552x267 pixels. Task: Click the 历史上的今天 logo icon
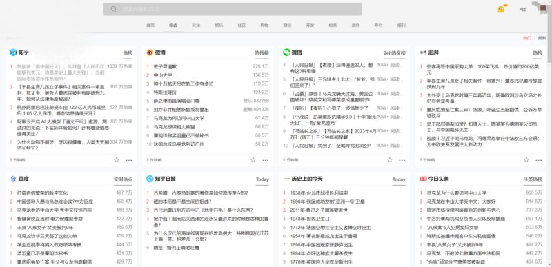286,179
